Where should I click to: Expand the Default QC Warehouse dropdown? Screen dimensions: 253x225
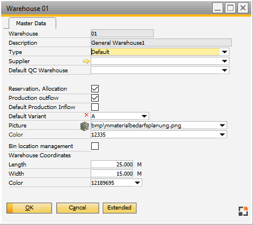coord(224,70)
